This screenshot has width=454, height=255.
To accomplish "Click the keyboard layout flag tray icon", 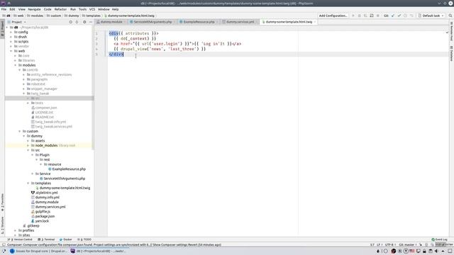I will [x=411, y=251].
